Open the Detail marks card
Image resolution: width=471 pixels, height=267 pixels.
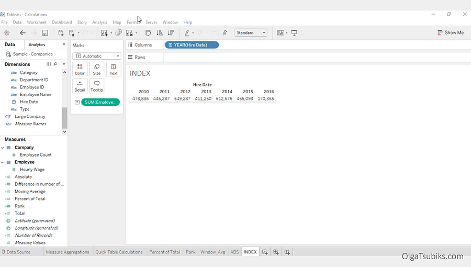coord(80,86)
